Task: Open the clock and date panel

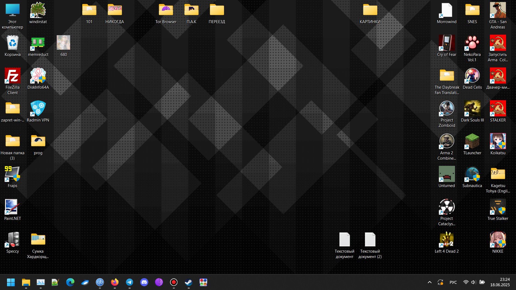Action: tap(500, 282)
